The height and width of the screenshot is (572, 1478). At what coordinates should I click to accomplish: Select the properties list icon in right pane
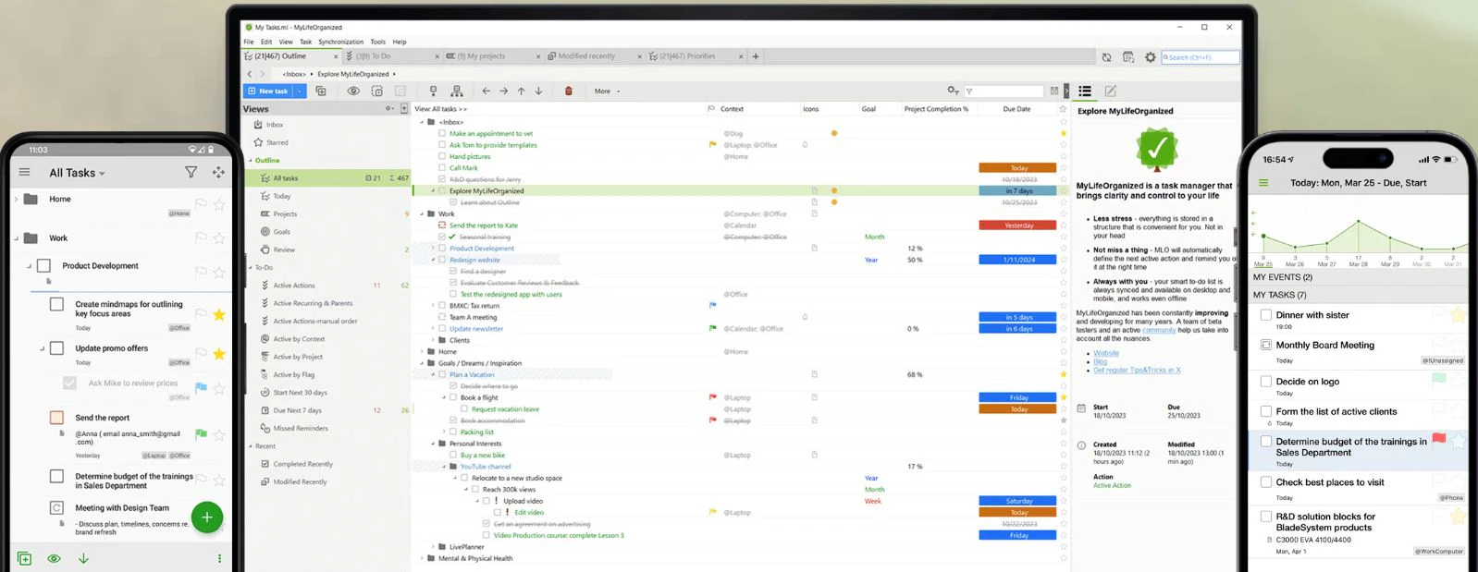(1085, 91)
